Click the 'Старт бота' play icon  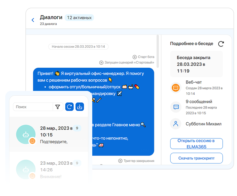pos(135,57)
